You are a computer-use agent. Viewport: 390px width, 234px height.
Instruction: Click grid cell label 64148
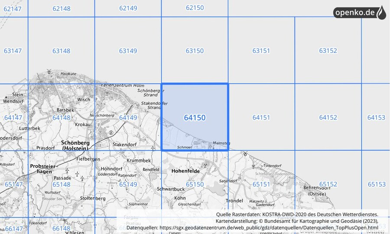[61, 117]
